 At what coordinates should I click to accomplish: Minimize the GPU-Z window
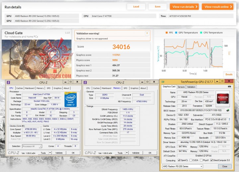tap(217, 81)
